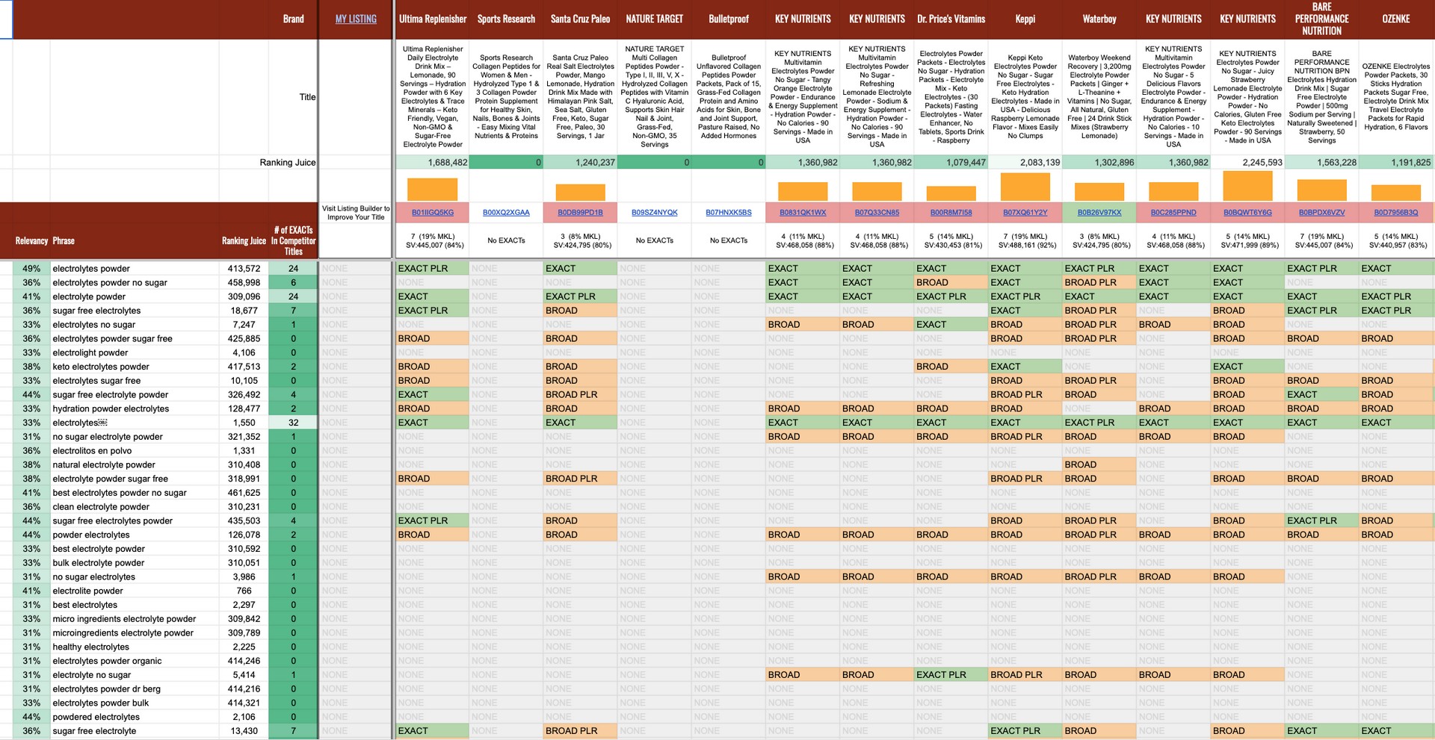Open ASIN link B00R8M7I58

click(x=951, y=212)
